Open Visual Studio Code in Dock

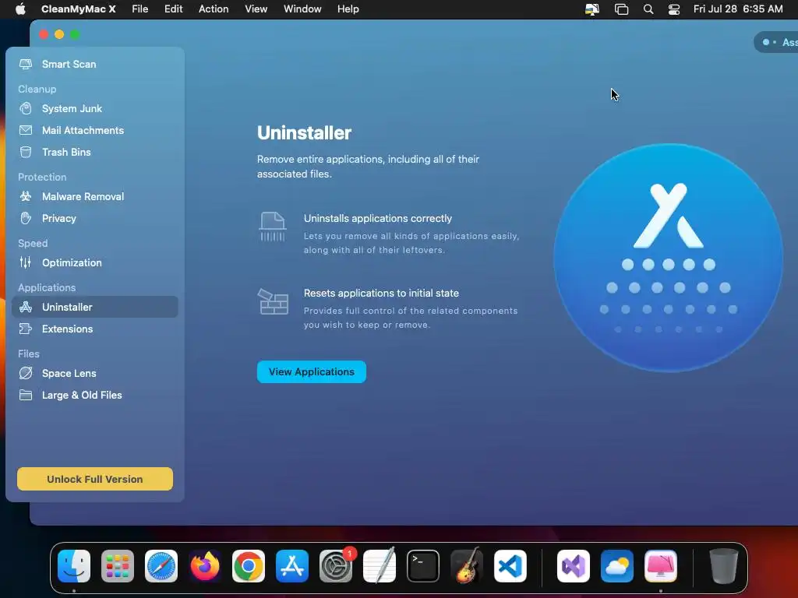[510, 566]
